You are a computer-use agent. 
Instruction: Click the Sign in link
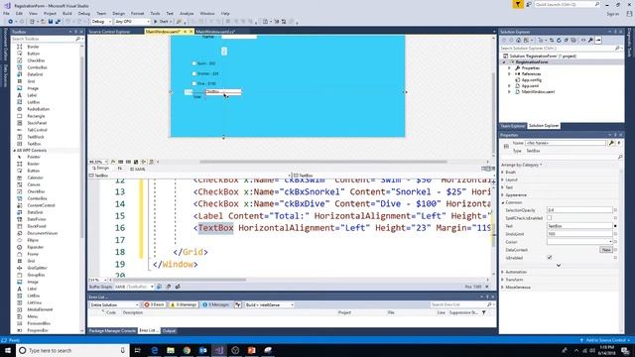click(x=613, y=13)
